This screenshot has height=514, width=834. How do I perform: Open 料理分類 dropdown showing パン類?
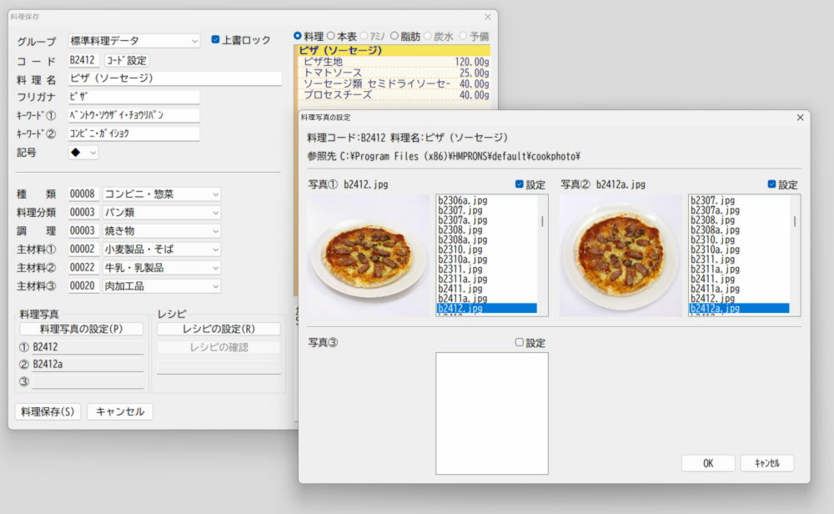(162, 212)
